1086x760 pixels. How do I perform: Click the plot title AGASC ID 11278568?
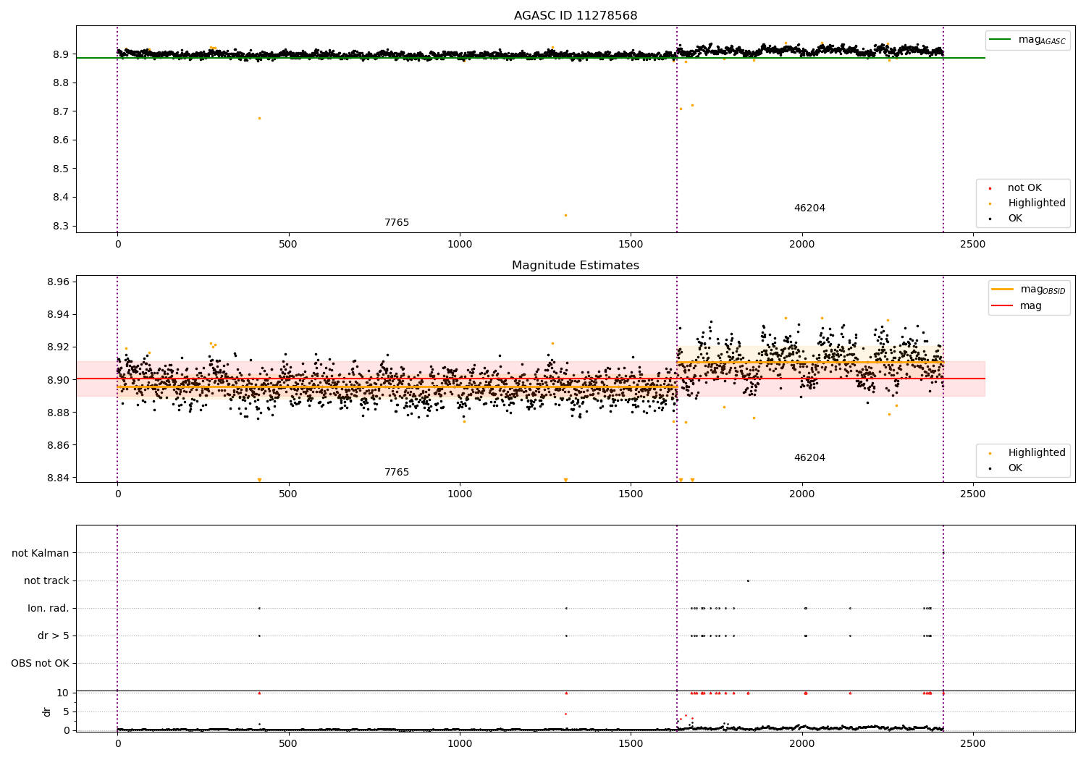click(576, 16)
